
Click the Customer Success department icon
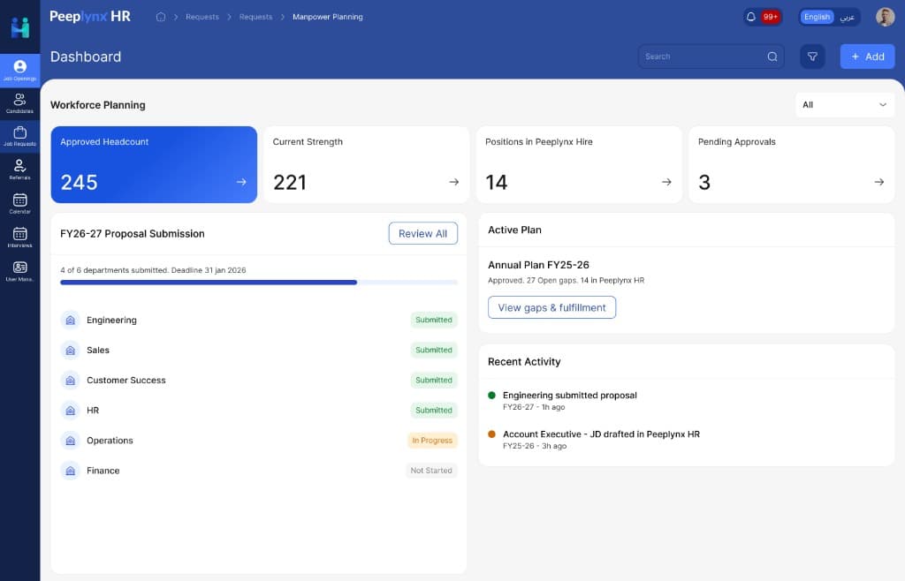pos(71,381)
